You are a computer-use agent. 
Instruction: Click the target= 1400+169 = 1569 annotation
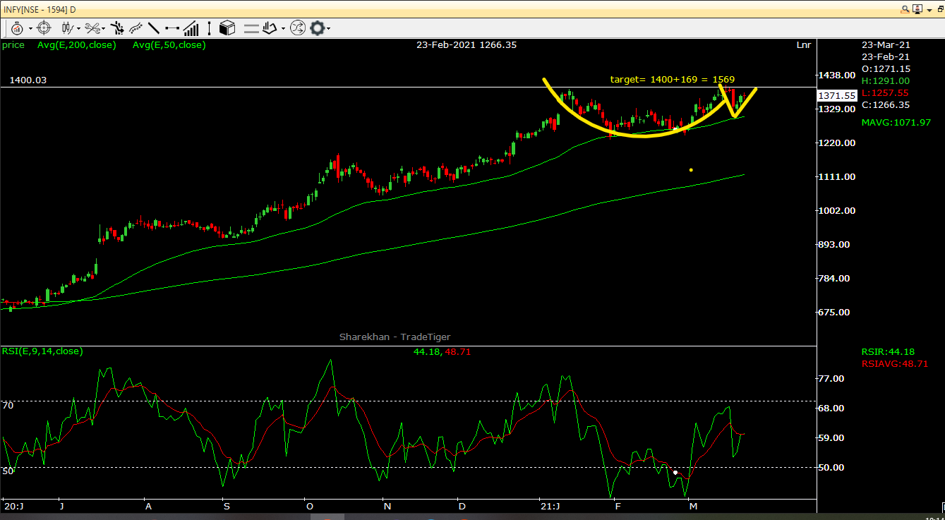click(x=673, y=80)
